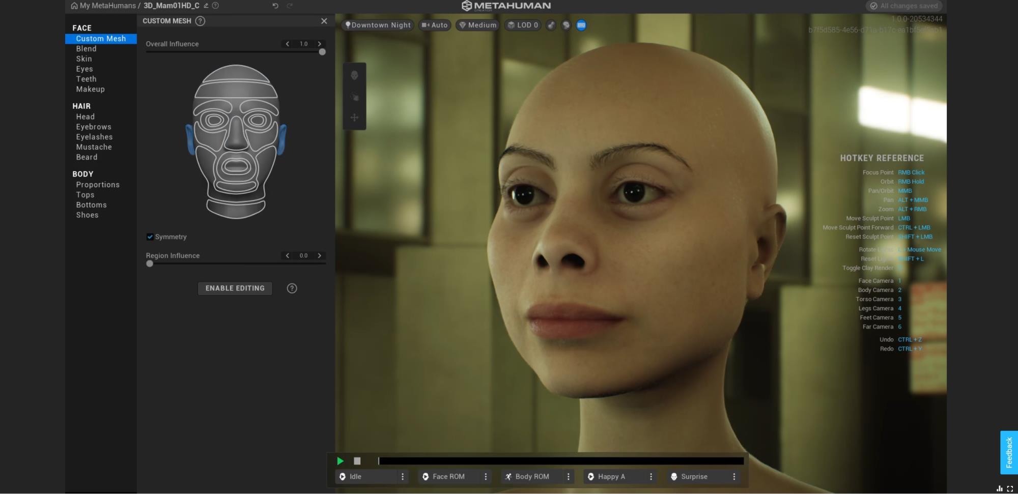
Task: Decrease Overall Influence with left arrow
Action: pos(288,44)
